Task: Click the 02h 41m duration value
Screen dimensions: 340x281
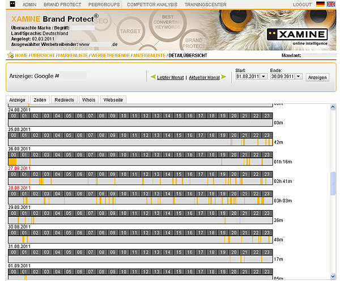Action: tap(283, 181)
